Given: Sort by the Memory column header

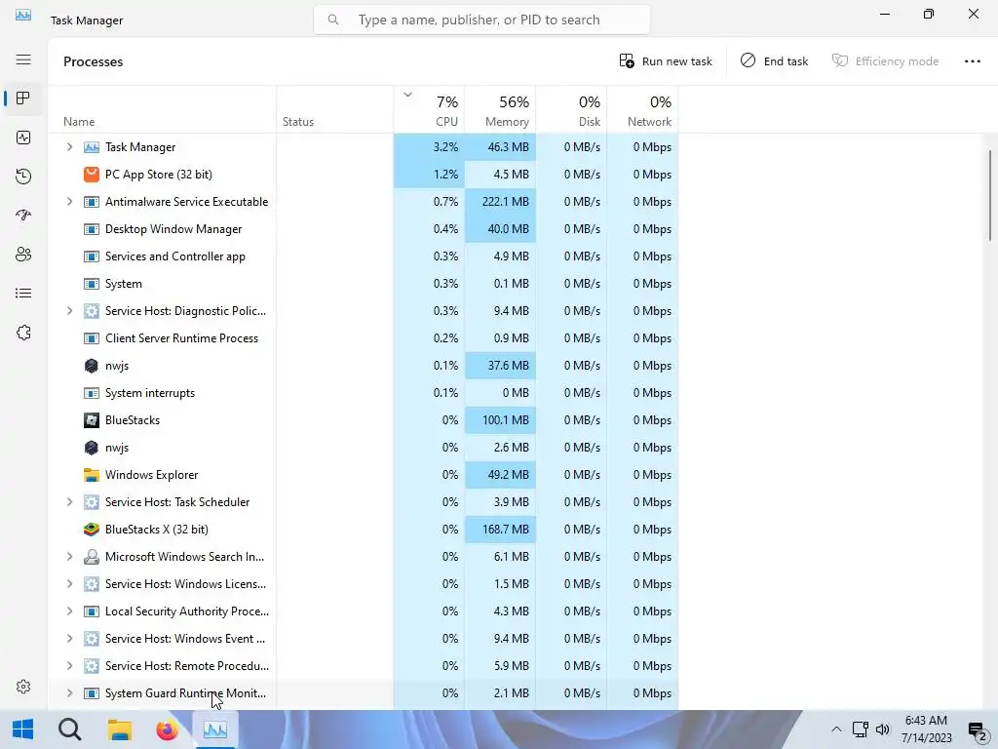Looking at the screenshot, I should 500,110.
